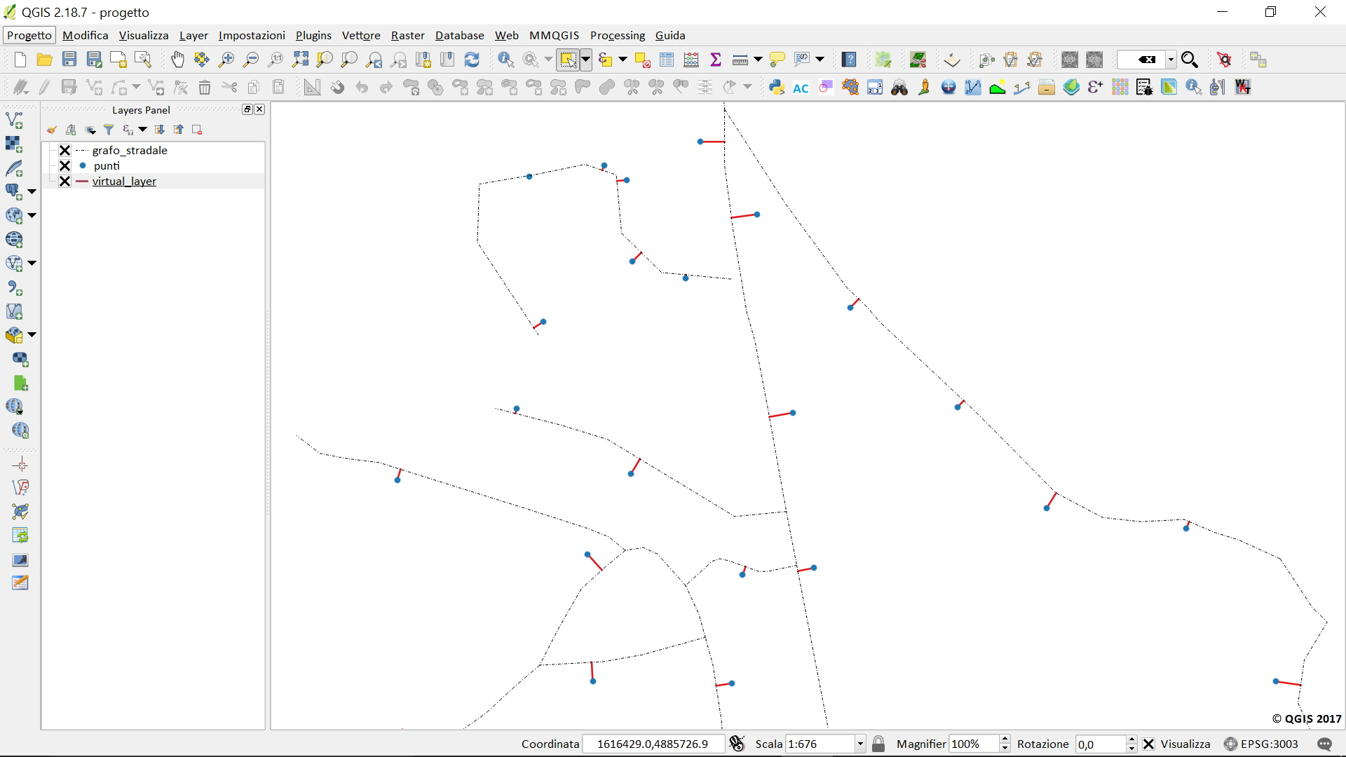Select the Pan Map hand tool
The height and width of the screenshot is (757, 1346).
(177, 60)
